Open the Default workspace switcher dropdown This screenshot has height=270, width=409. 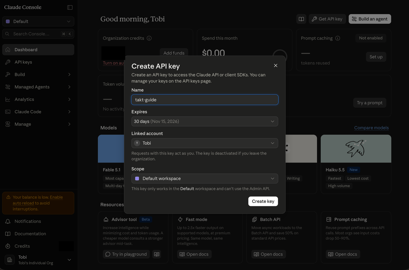point(38,21)
